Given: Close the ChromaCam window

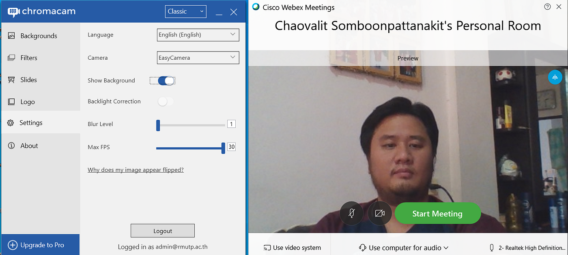Looking at the screenshot, I should [x=234, y=12].
